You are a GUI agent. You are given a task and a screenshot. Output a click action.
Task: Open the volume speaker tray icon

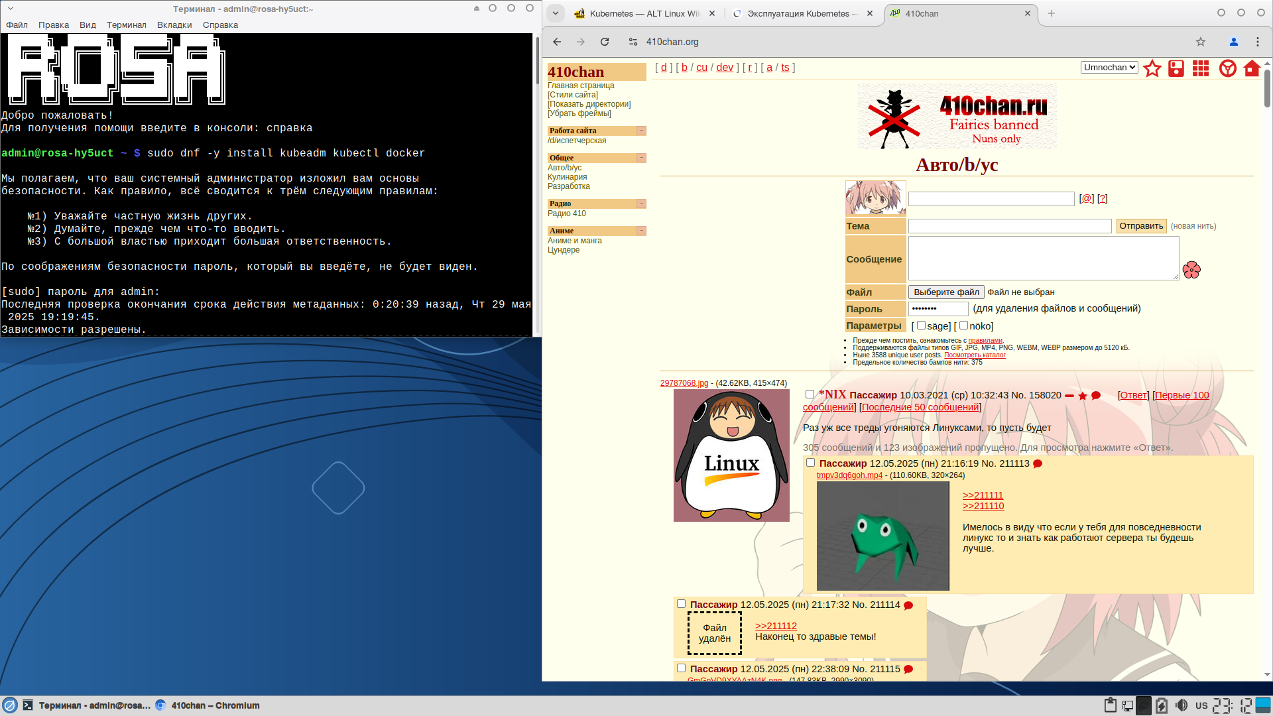pyautogui.click(x=1182, y=705)
